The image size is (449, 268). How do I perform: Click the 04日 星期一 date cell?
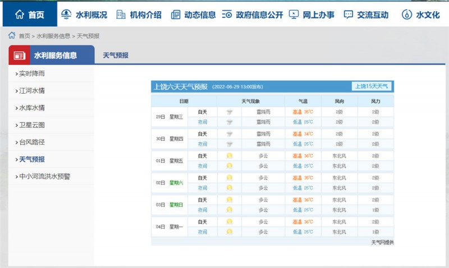[169, 227]
